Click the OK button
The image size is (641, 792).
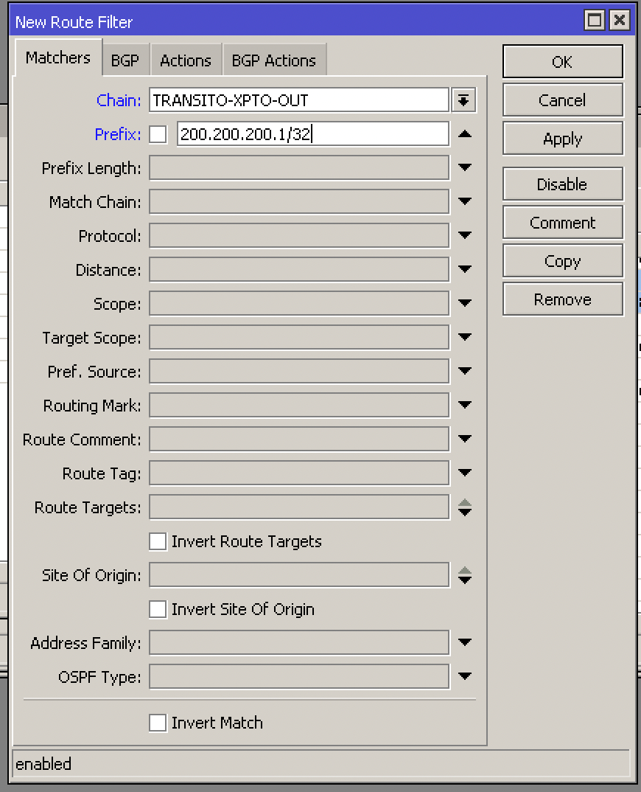pos(563,62)
